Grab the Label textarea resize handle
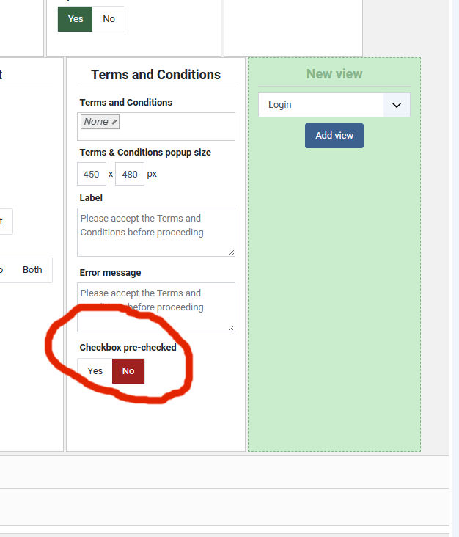 click(x=231, y=252)
